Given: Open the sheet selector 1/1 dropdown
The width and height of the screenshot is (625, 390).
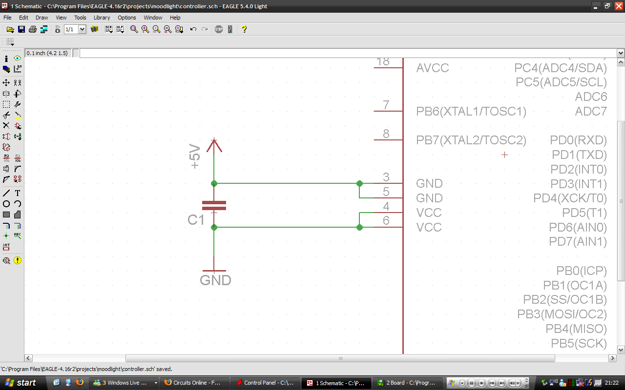Looking at the screenshot, I should coord(82,29).
